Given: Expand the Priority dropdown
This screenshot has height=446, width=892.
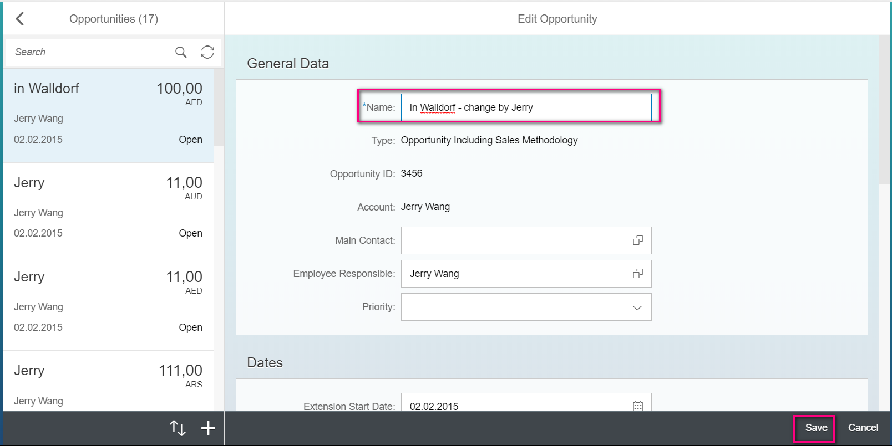Looking at the screenshot, I should coord(637,307).
